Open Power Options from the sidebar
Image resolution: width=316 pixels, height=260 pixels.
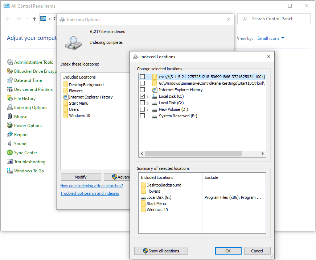[28, 125]
